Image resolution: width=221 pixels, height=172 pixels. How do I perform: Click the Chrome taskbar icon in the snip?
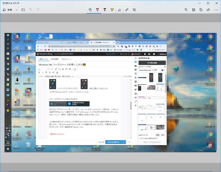(8, 64)
